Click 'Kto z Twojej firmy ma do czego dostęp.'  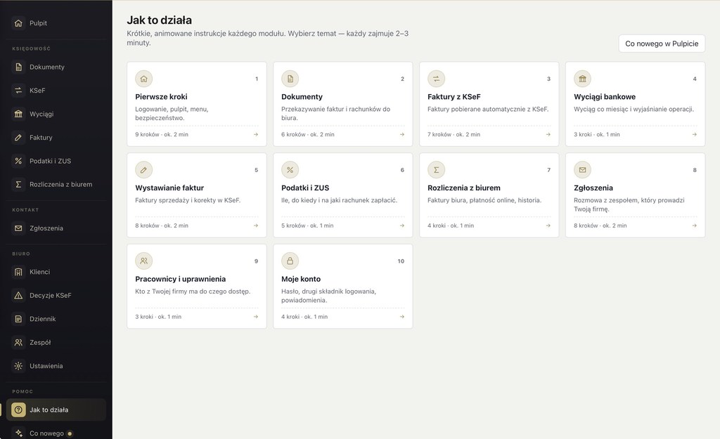coord(193,291)
